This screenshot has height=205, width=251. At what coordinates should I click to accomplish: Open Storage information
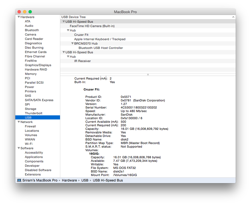[30, 109]
